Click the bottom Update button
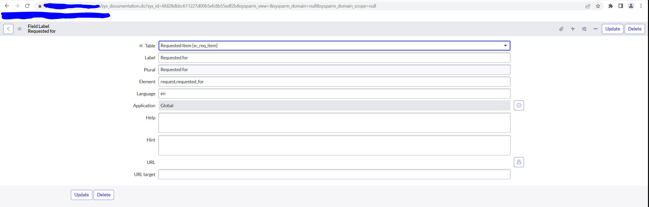649x207 pixels. (x=82, y=195)
